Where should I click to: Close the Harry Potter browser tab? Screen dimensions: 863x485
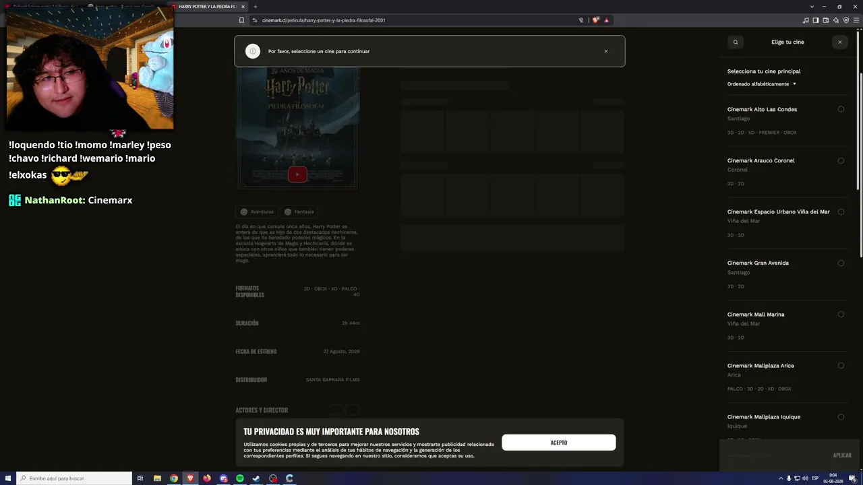click(x=243, y=7)
